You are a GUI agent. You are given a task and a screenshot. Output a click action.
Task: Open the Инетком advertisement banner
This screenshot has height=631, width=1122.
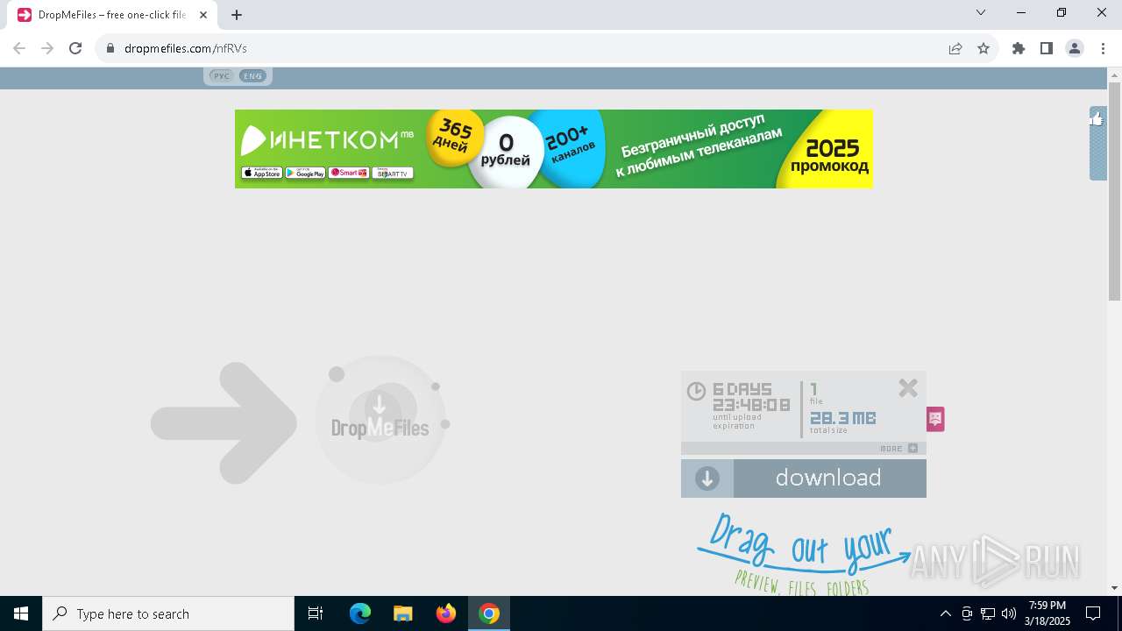[554, 149]
